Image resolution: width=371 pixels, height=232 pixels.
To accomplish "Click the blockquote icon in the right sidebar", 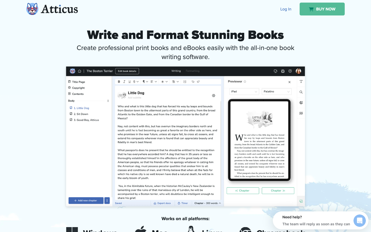I will click(301, 113).
